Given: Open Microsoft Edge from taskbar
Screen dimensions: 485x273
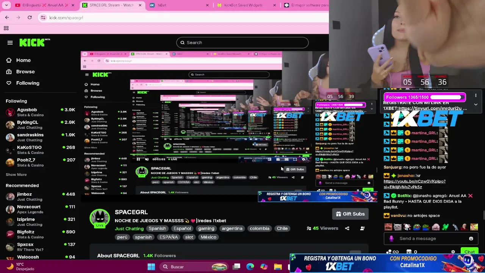Looking at the screenshot, I should click(x=250, y=267).
